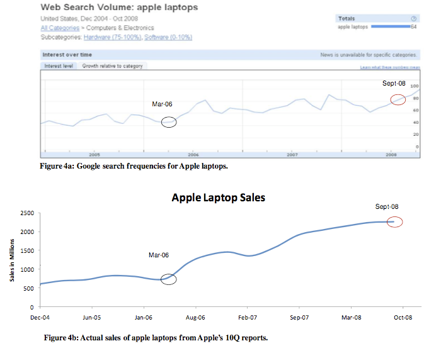Click the Sep-07 axis label on sales chart
Viewport: 424px width, 346px height.
[x=299, y=317]
